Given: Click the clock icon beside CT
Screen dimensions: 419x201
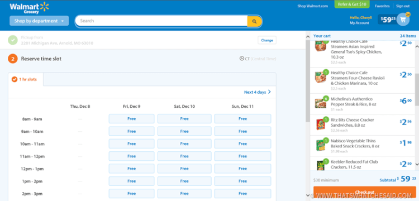Looking at the screenshot, I should [241, 59].
